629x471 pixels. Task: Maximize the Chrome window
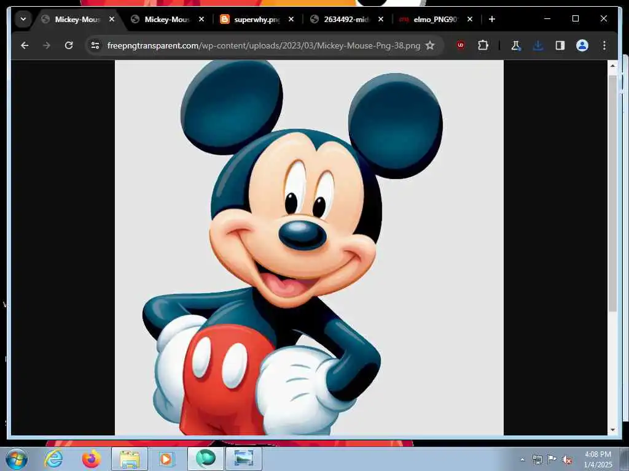(x=575, y=19)
